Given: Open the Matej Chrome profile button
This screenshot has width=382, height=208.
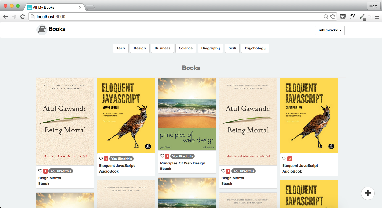Looking at the screenshot, I should click(x=374, y=6).
